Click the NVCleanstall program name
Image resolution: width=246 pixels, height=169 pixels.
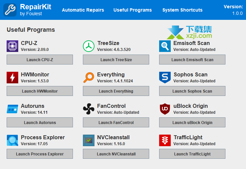pyautogui.click(x=113, y=137)
